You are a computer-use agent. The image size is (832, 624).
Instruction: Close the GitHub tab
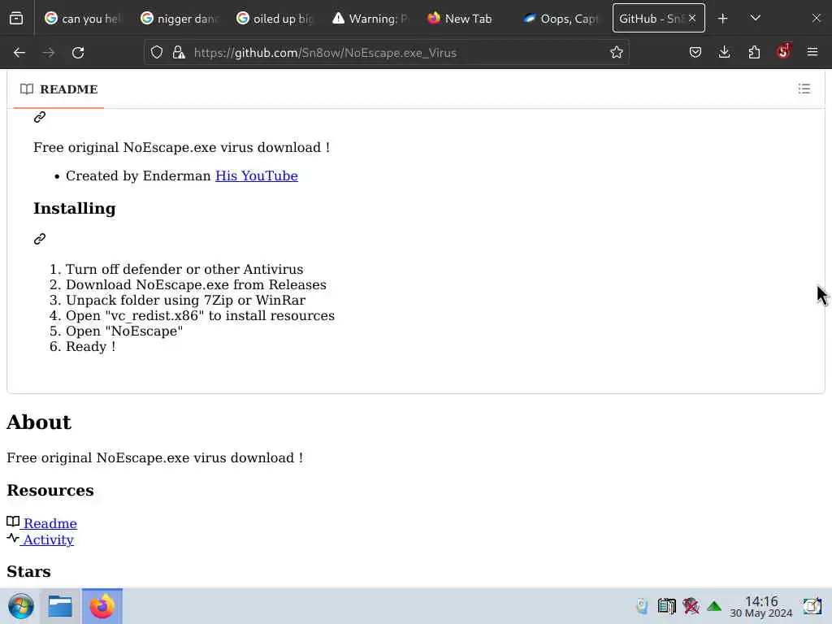[x=692, y=19]
